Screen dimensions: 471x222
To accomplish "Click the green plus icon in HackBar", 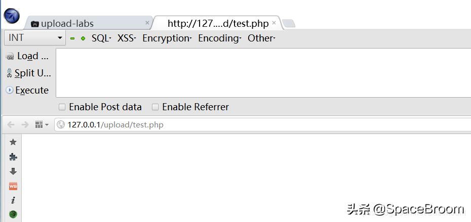I will tap(83, 38).
